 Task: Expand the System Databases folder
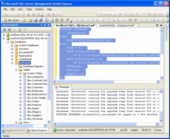click(12, 45)
